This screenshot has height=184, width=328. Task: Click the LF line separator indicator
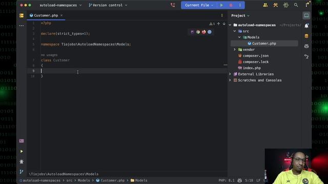pos(258,180)
